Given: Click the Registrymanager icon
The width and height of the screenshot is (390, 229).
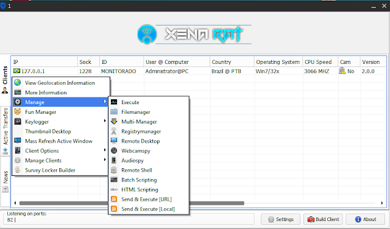Looking at the screenshot, I should coord(114,131).
